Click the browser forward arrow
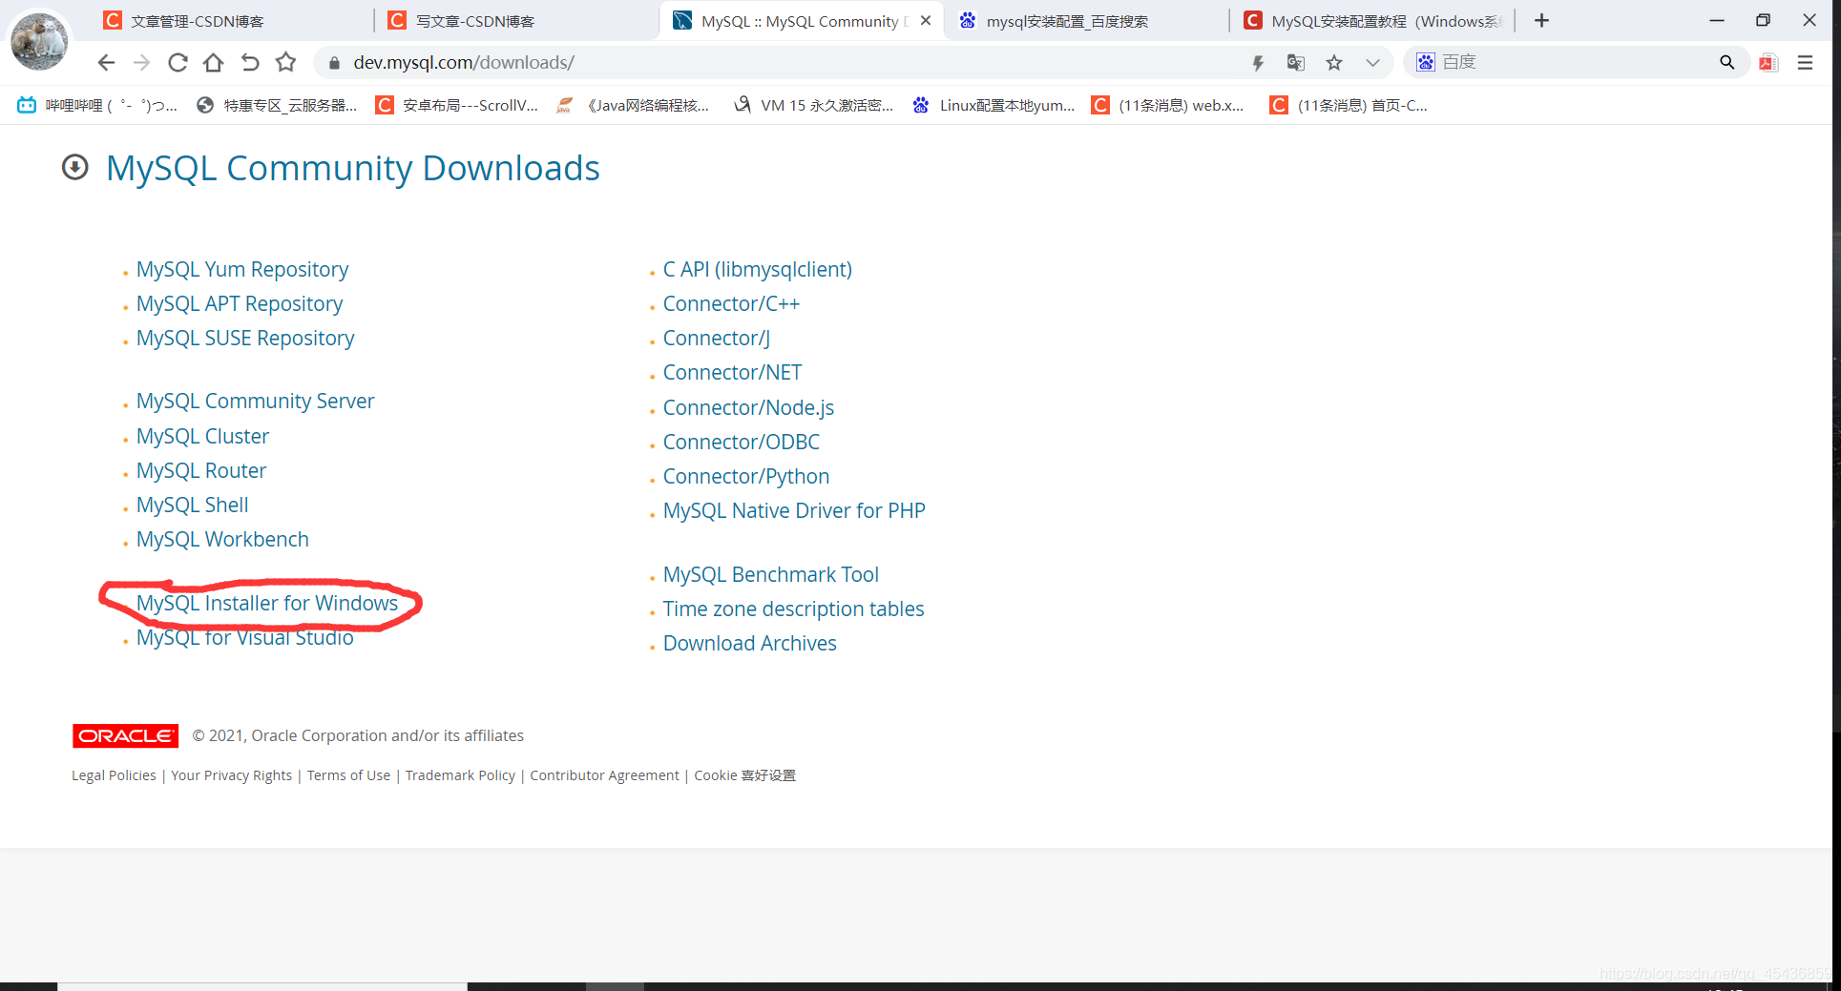The height and width of the screenshot is (991, 1841). click(141, 63)
